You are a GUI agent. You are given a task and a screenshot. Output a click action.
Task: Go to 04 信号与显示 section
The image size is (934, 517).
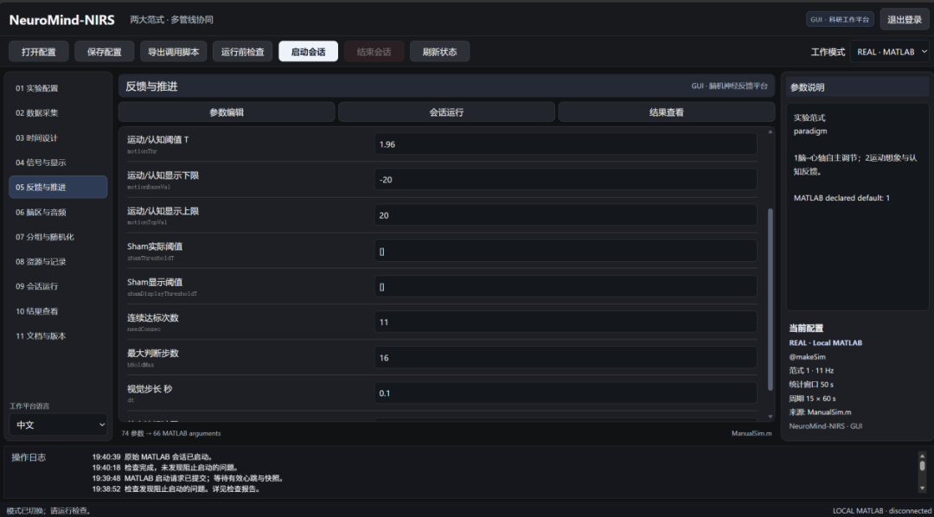(59, 163)
